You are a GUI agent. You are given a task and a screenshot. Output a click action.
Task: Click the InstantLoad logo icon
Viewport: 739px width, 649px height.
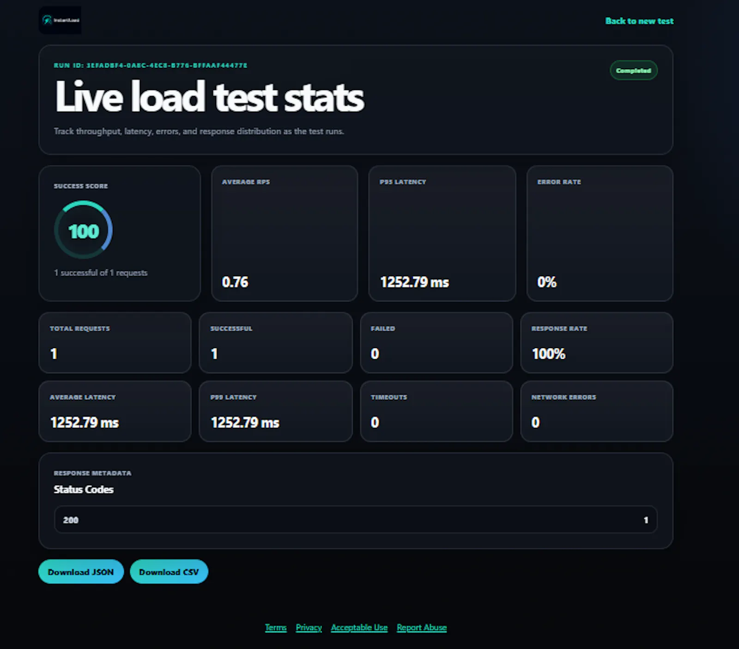tap(60, 20)
